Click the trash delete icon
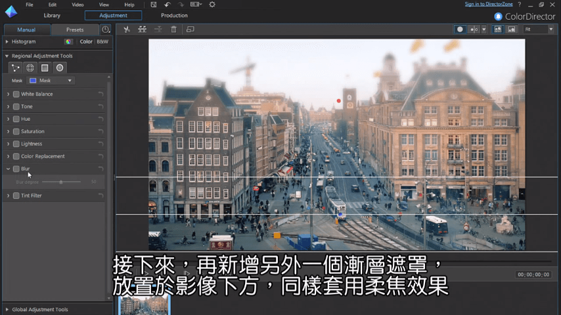The height and width of the screenshot is (315, 561). (x=173, y=30)
